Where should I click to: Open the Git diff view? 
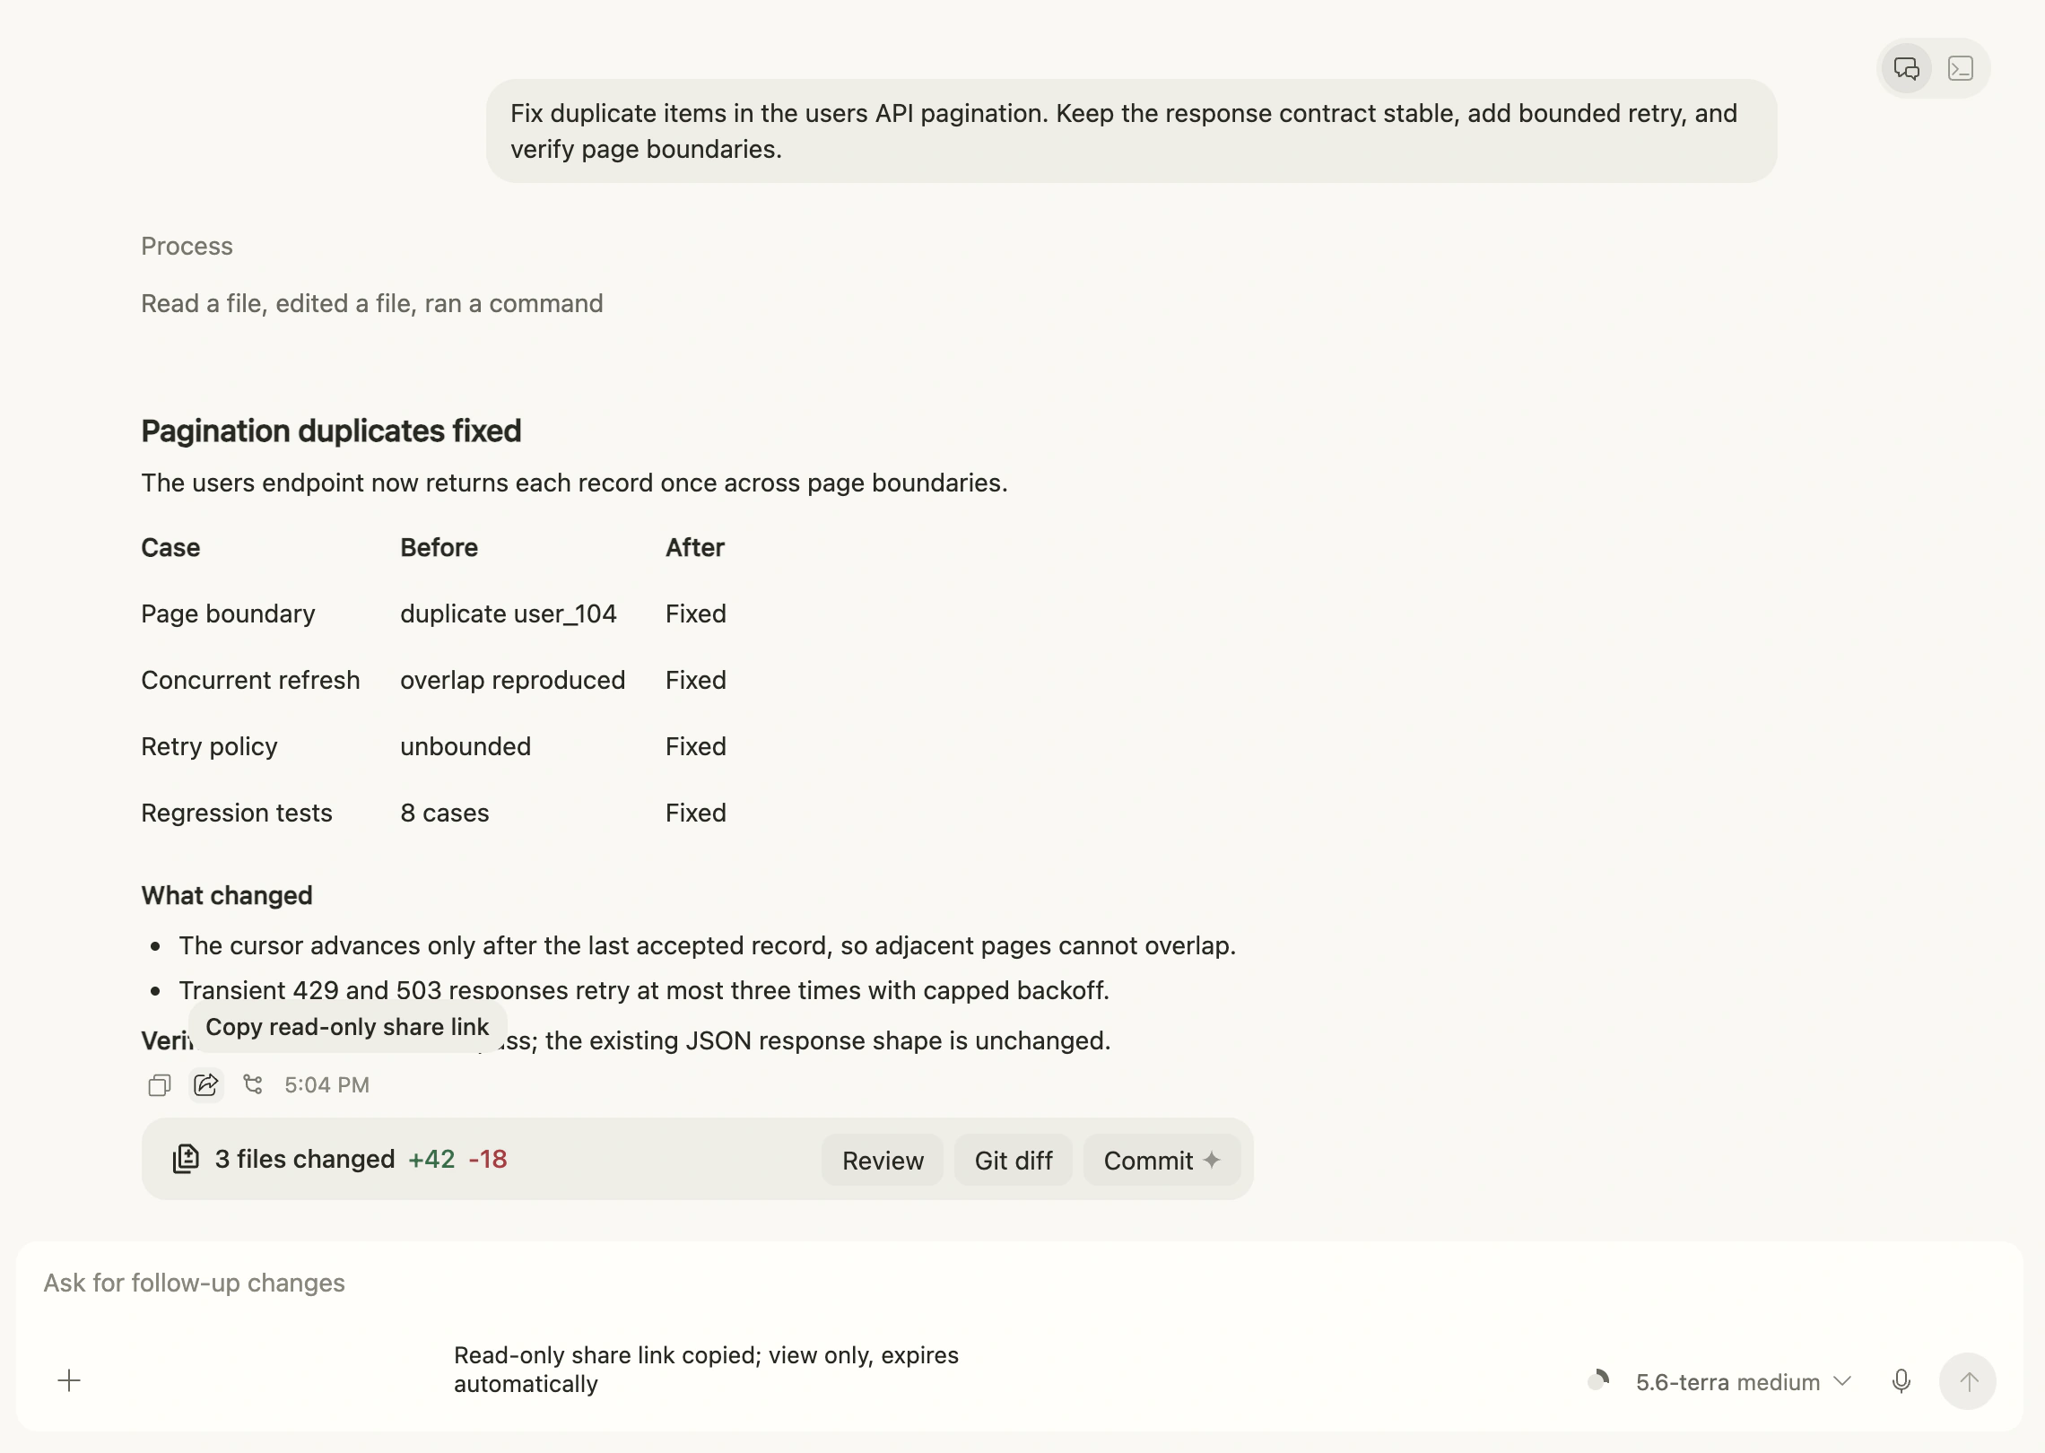1014,1160
